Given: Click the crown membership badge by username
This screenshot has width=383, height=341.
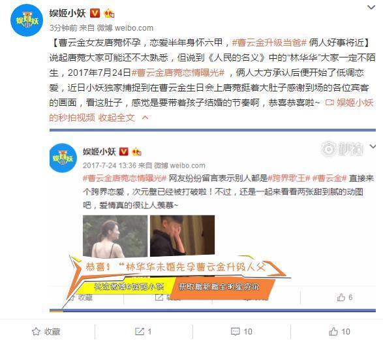Looking at the screenshot, I should coord(109,13).
